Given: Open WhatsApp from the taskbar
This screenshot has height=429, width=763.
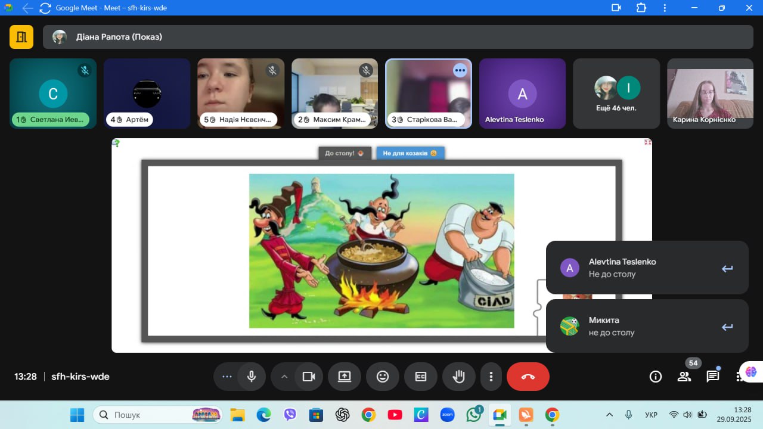Looking at the screenshot, I should point(474,415).
